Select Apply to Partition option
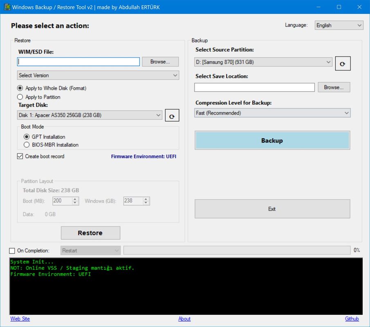370x327 pixels. [20, 97]
